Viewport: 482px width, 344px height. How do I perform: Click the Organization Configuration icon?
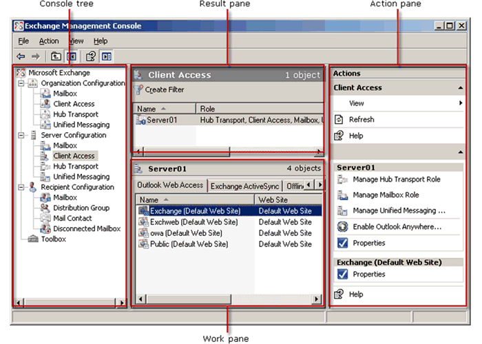33,83
